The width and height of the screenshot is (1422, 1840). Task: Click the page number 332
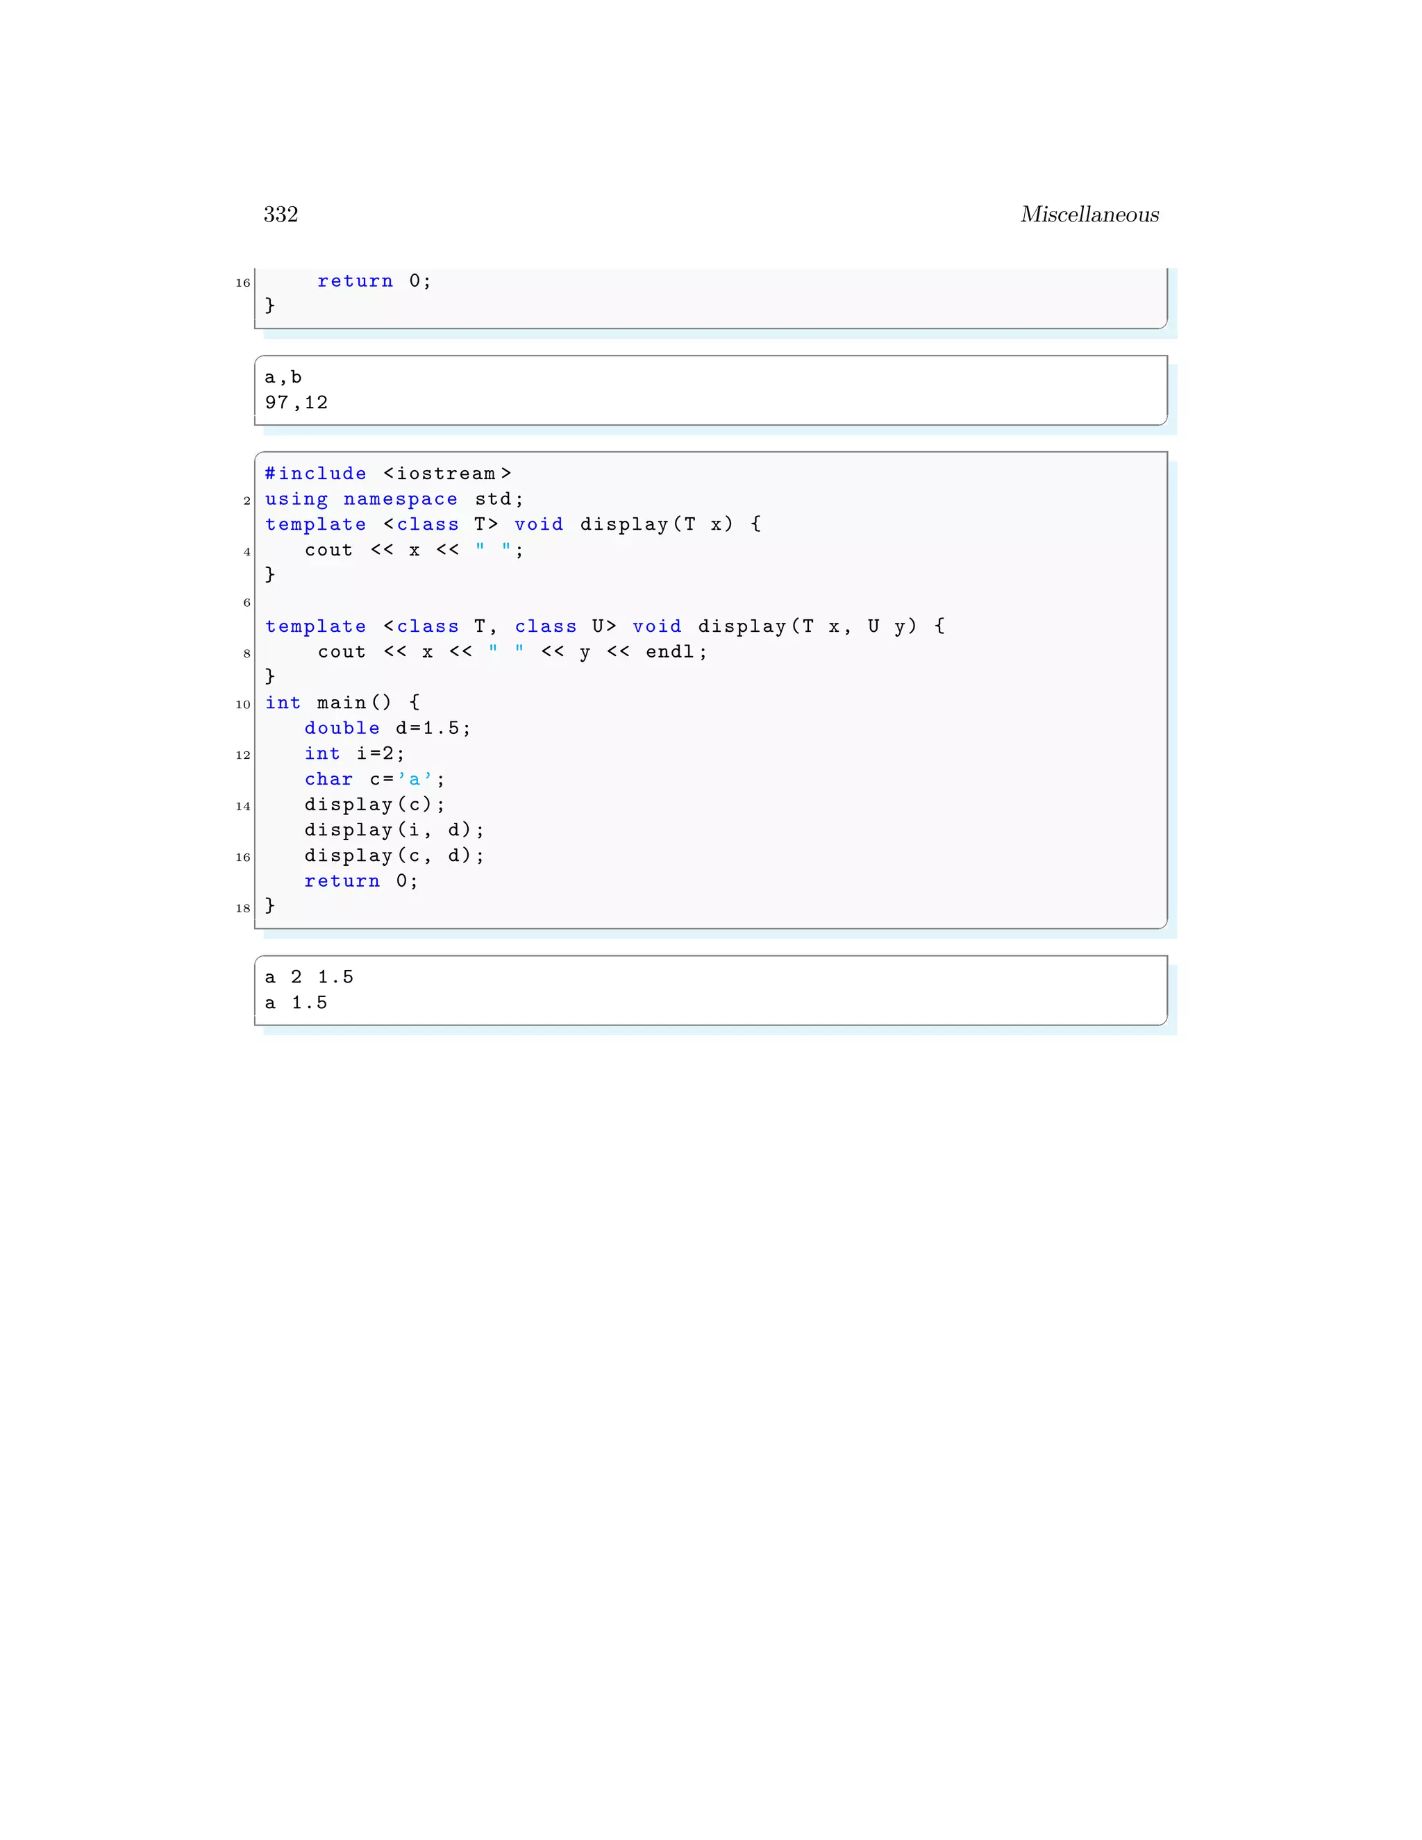pyautogui.click(x=281, y=215)
